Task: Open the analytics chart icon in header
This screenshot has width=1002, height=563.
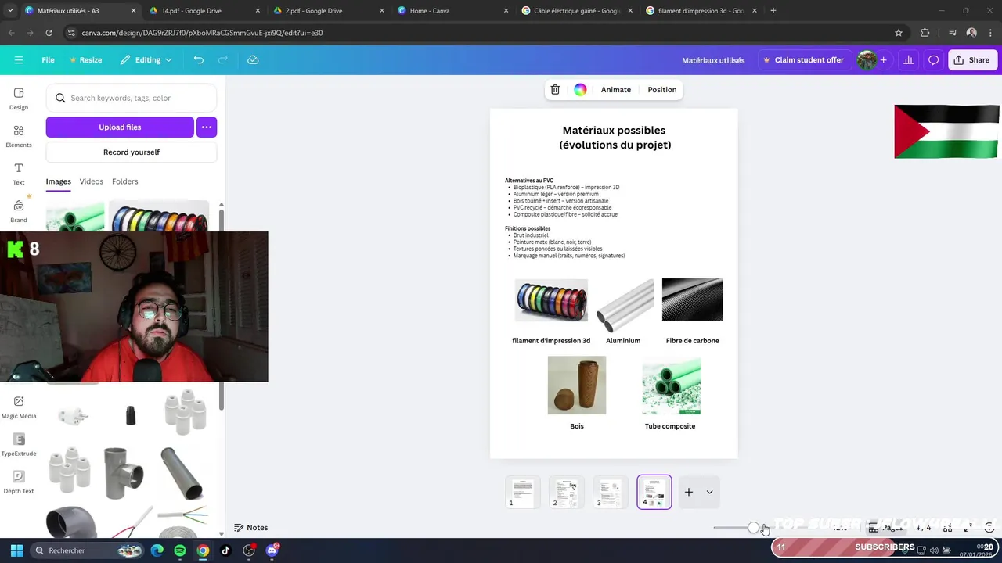Action: click(908, 60)
